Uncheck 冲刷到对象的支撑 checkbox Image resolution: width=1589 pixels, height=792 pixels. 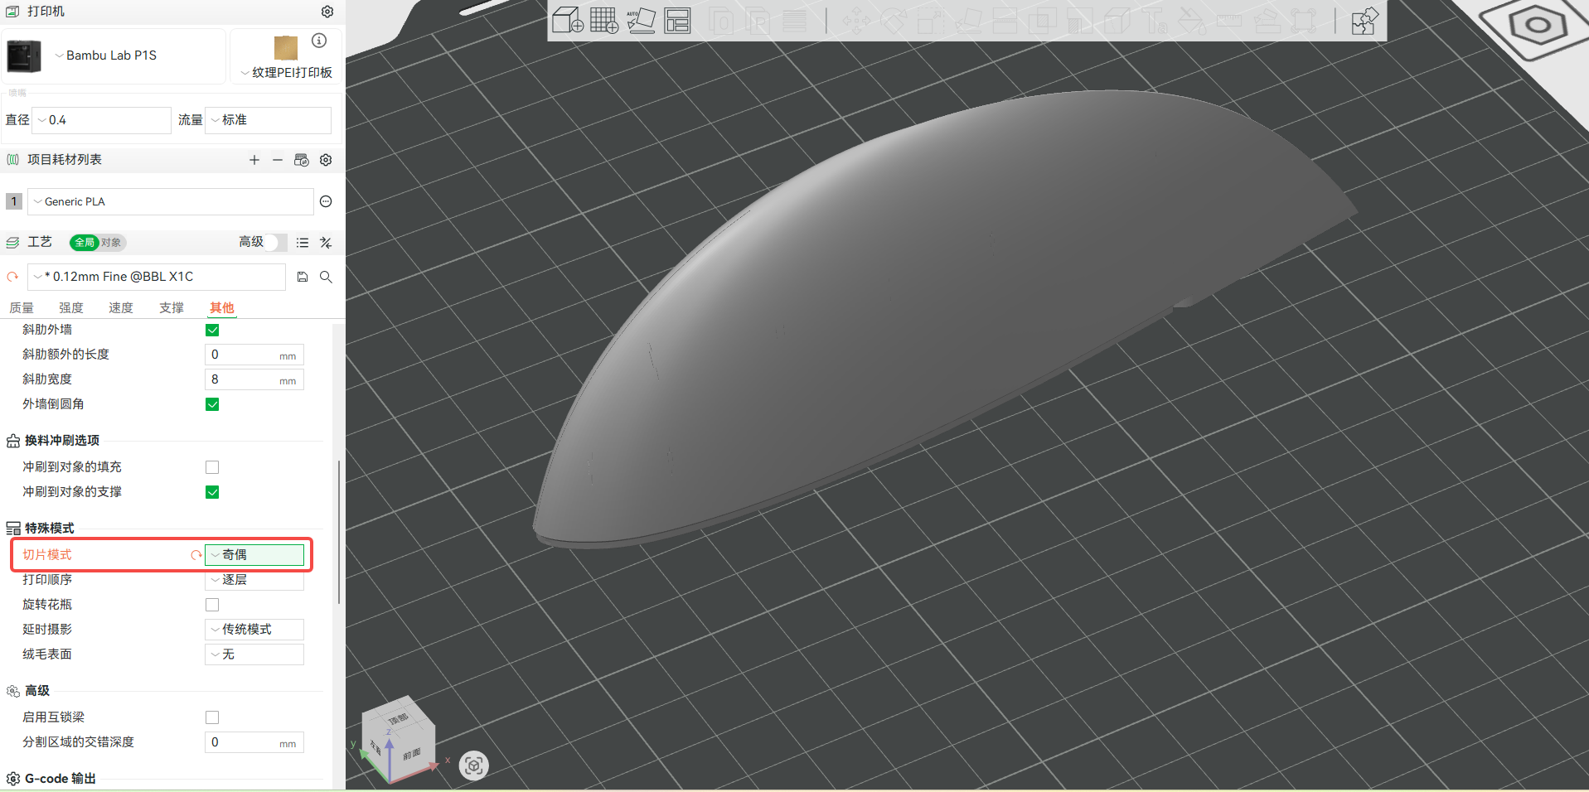(x=212, y=492)
